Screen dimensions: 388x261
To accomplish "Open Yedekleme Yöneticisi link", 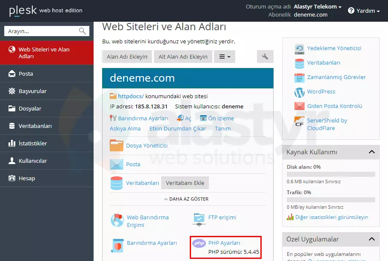I will click(334, 48).
